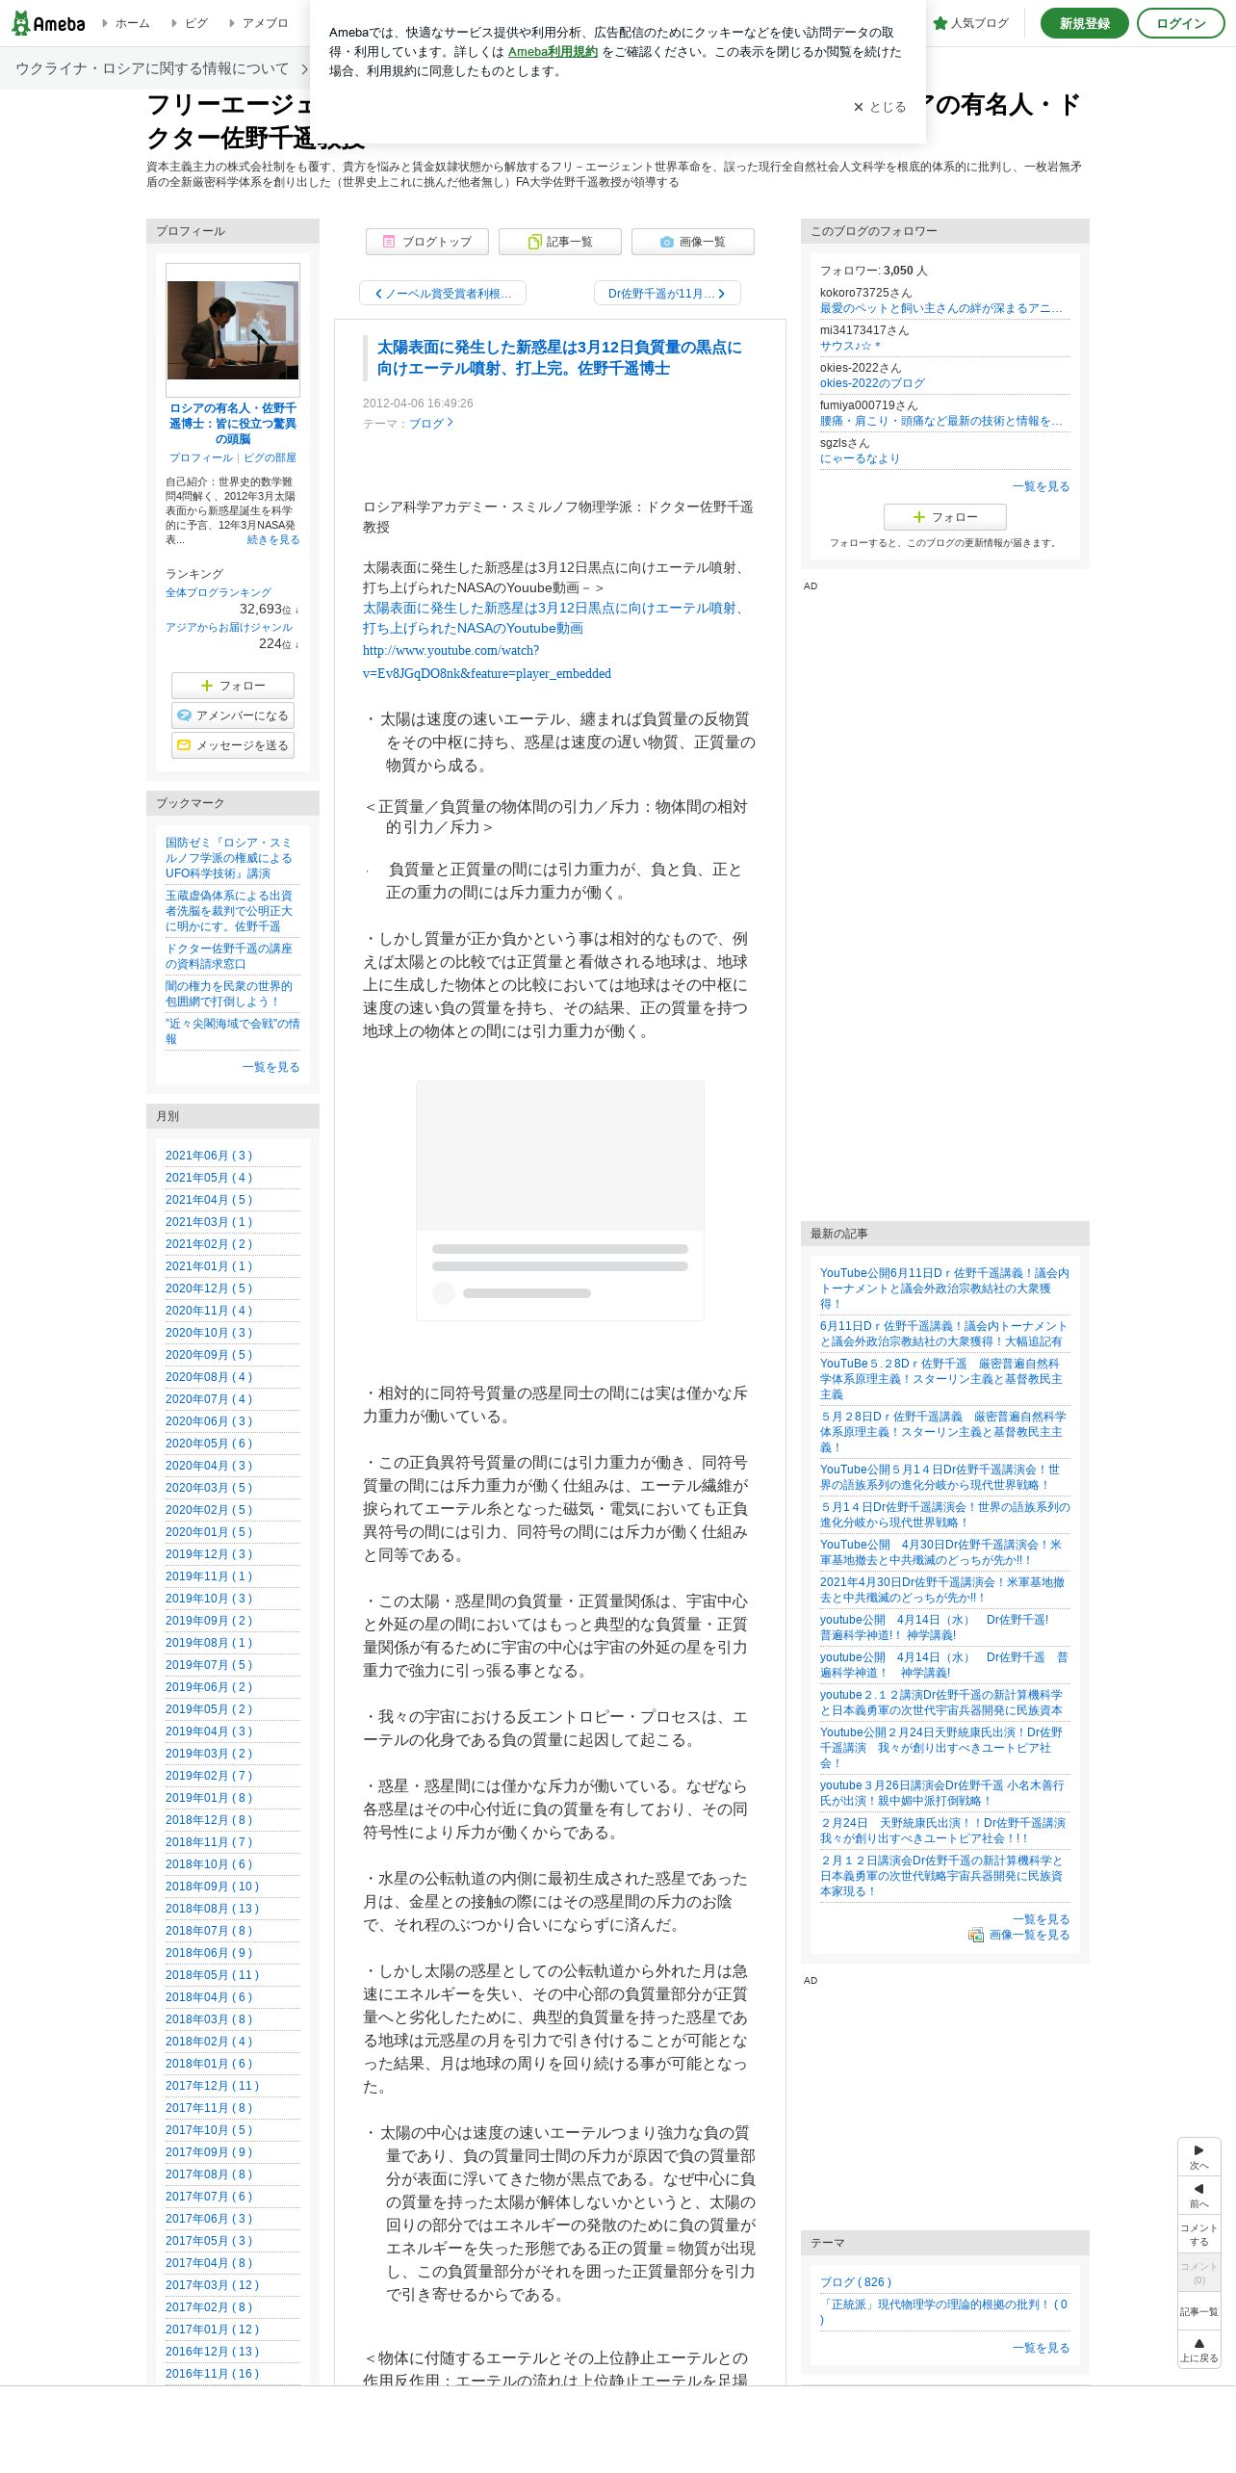1236x2473 pixels.
Task: Open recent post YouTuBe５.２8Dｒ佐野千遥
Action: (941, 1379)
